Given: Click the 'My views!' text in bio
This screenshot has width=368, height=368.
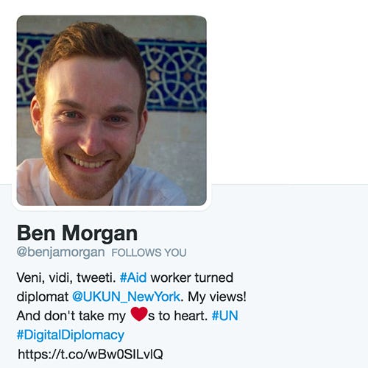Looking at the screenshot, I should (x=217, y=297).
